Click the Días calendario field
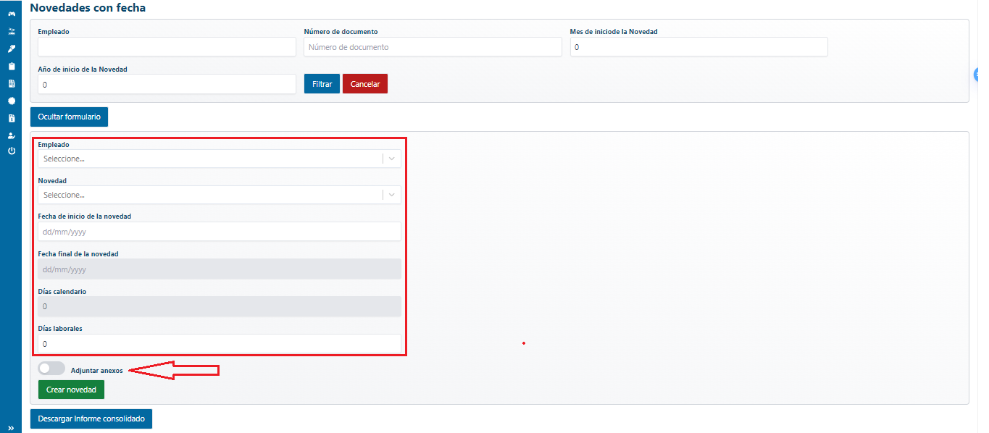This screenshot has width=989, height=433. tap(219, 306)
